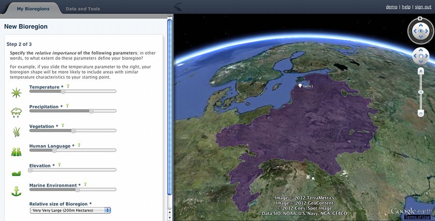
Task: Click the Marine Environment anchor icon
Action: pos(16,191)
